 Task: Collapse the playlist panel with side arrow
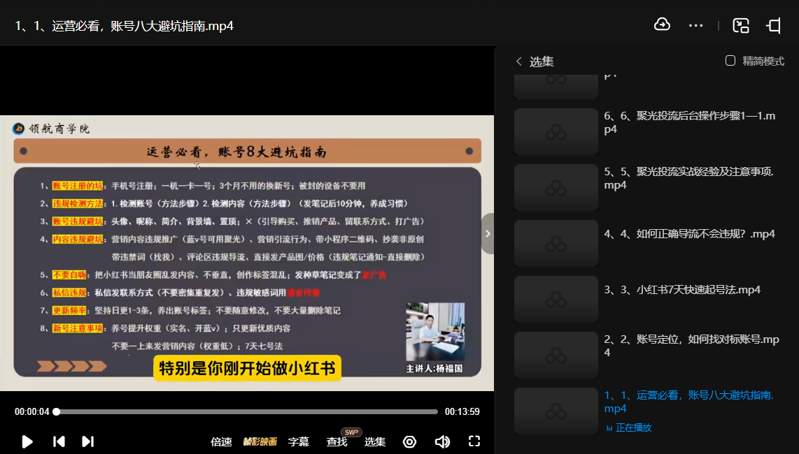tap(488, 233)
